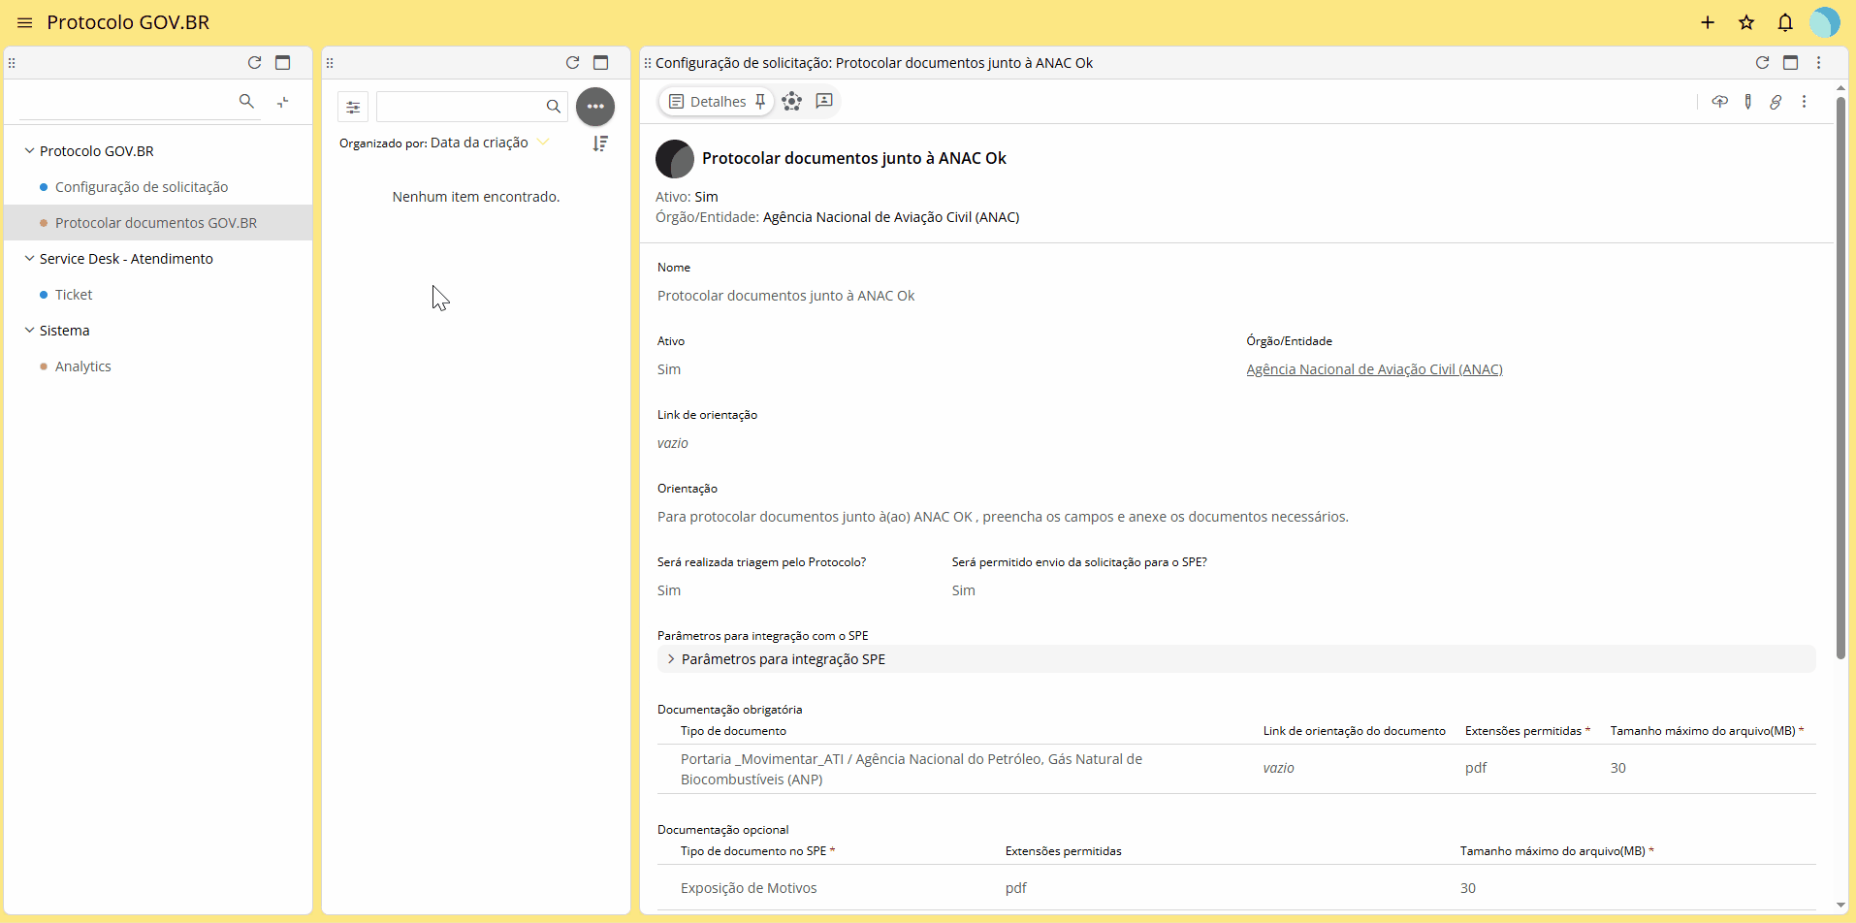Open Analytics tree item
Screen dimensions: 1856x923
click(83, 366)
